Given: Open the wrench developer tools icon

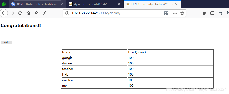Looking at the screenshot, I should tap(45, 13).
